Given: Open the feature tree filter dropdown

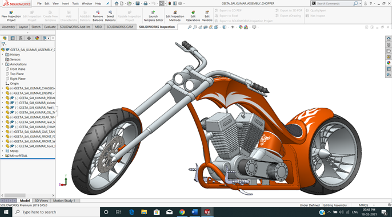Looking at the screenshot, I should (x=4, y=44).
